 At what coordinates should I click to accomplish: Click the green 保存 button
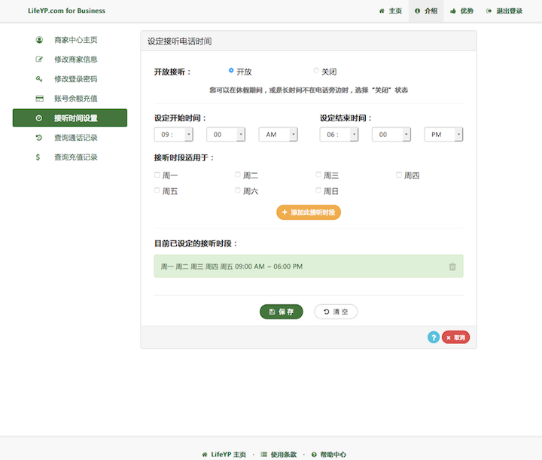282,312
